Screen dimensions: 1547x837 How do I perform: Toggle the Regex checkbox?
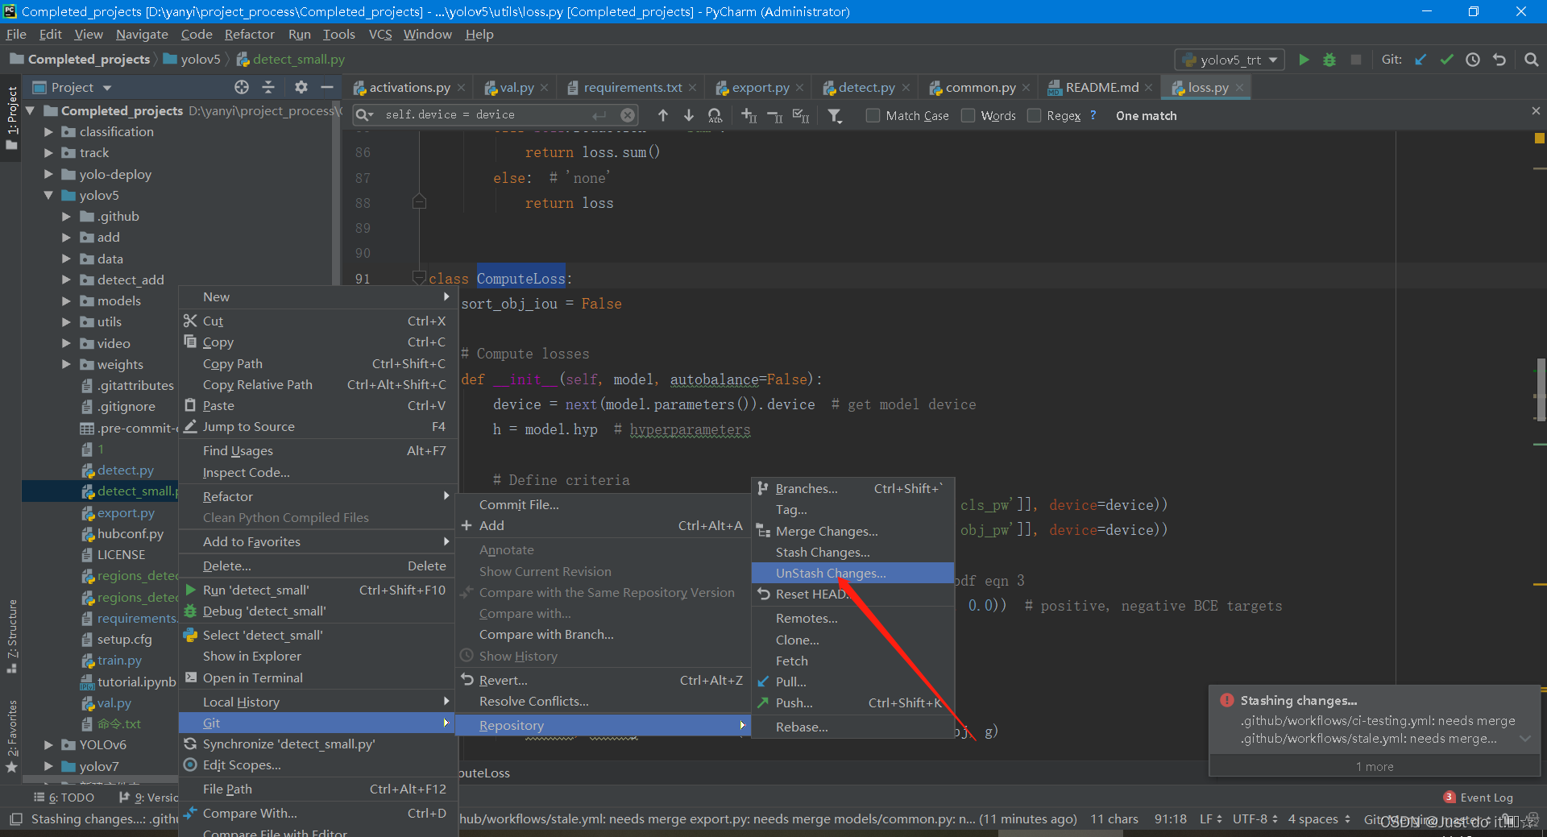point(1034,115)
